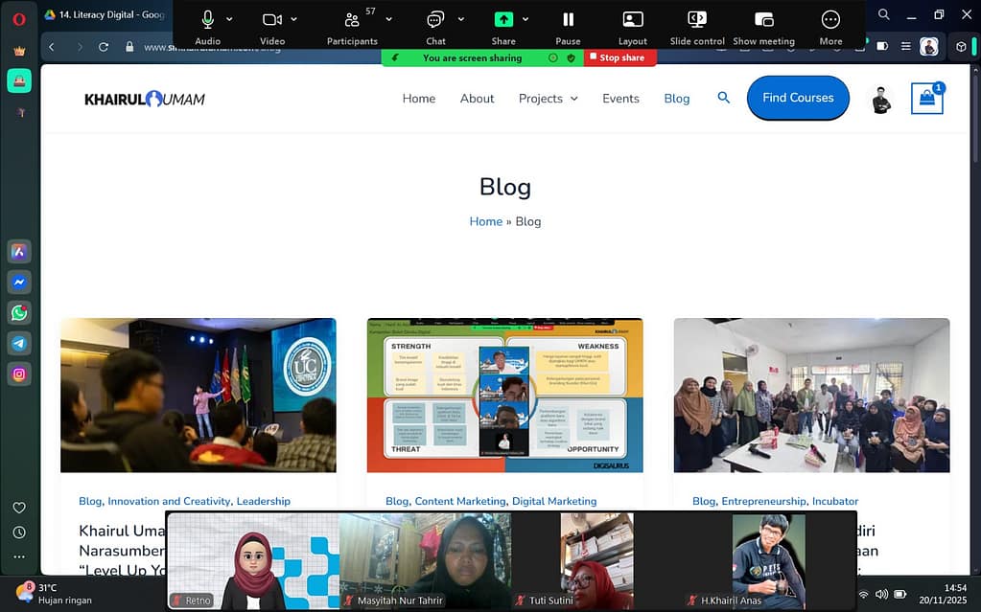
Task: Click Stop share to end sharing
Action: point(619,57)
